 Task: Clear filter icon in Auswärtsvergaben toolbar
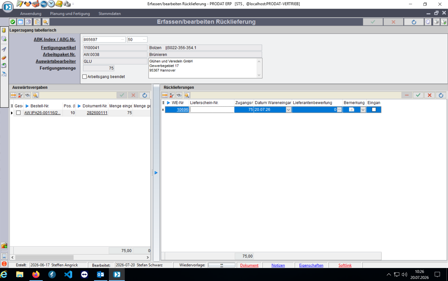pos(20,95)
